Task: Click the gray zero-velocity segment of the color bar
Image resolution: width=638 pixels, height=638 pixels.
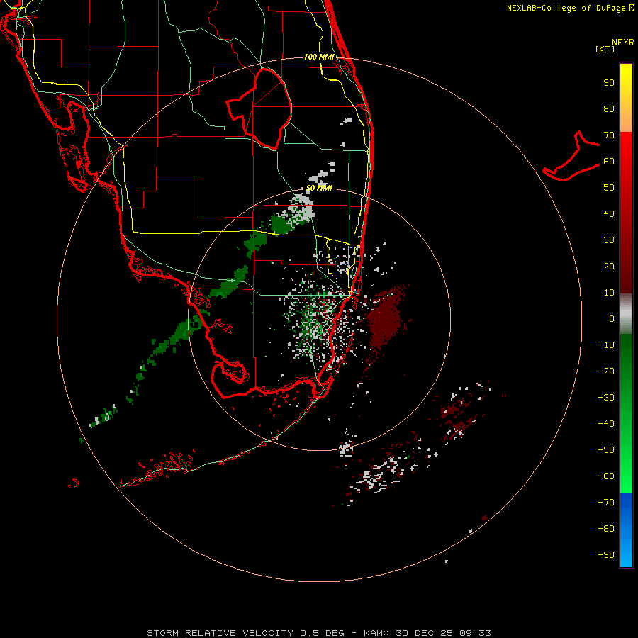Action: point(626,313)
